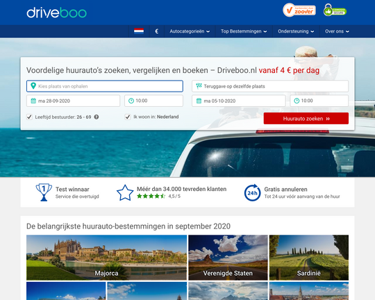The width and height of the screenshot is (375, 300).
Task: Toggle the Ik woon in Nederland checkbox
Action: [128, 117]
